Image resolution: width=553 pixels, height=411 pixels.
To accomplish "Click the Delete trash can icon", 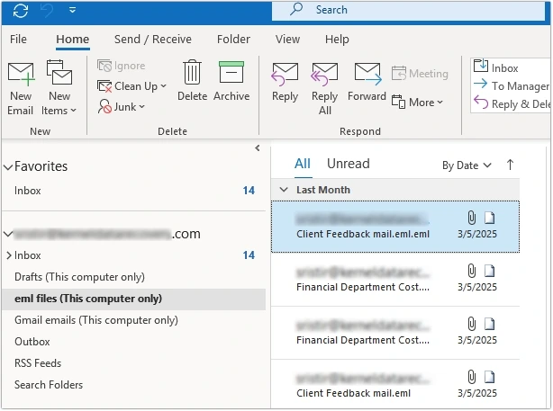I will pos(192,72).
